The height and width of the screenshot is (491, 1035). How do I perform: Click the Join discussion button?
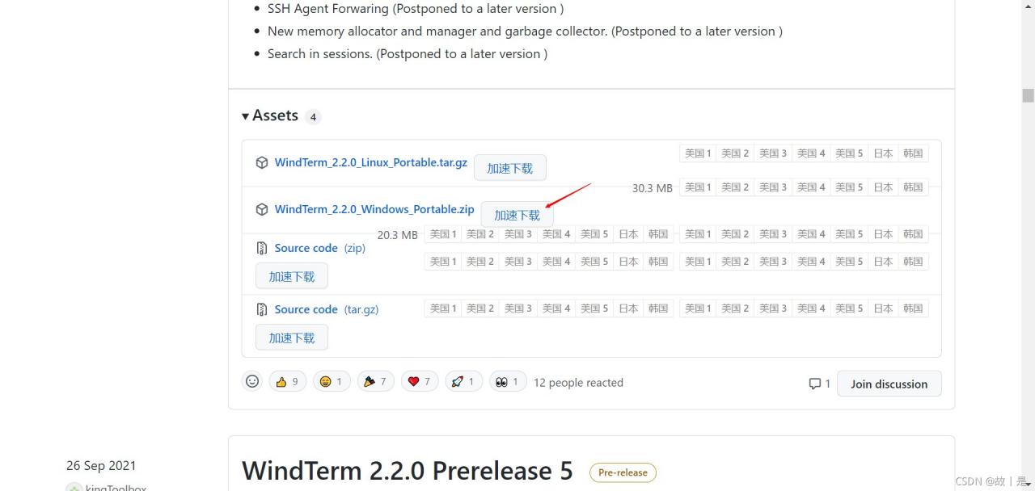[x=889, y=384]
